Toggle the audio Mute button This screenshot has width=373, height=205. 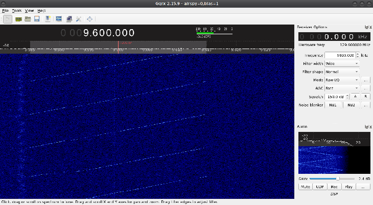pyautogui.click(x=305, y=187)
